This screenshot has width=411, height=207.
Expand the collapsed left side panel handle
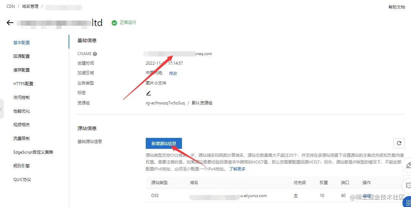click(1, 109)
